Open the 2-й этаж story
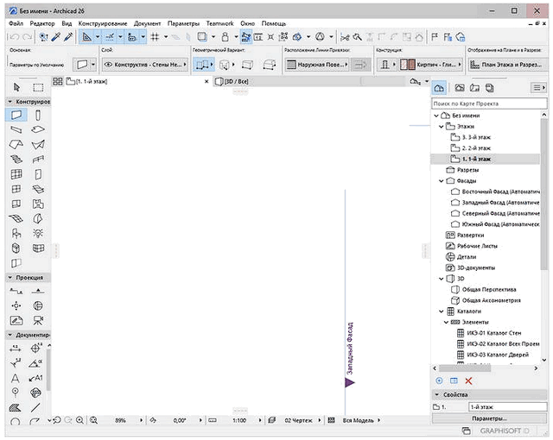The width and height of the screenshot is (553, 440). coord(476,148)
